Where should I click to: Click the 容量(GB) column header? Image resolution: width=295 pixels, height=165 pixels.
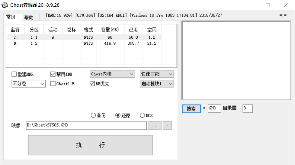point(110,30)
